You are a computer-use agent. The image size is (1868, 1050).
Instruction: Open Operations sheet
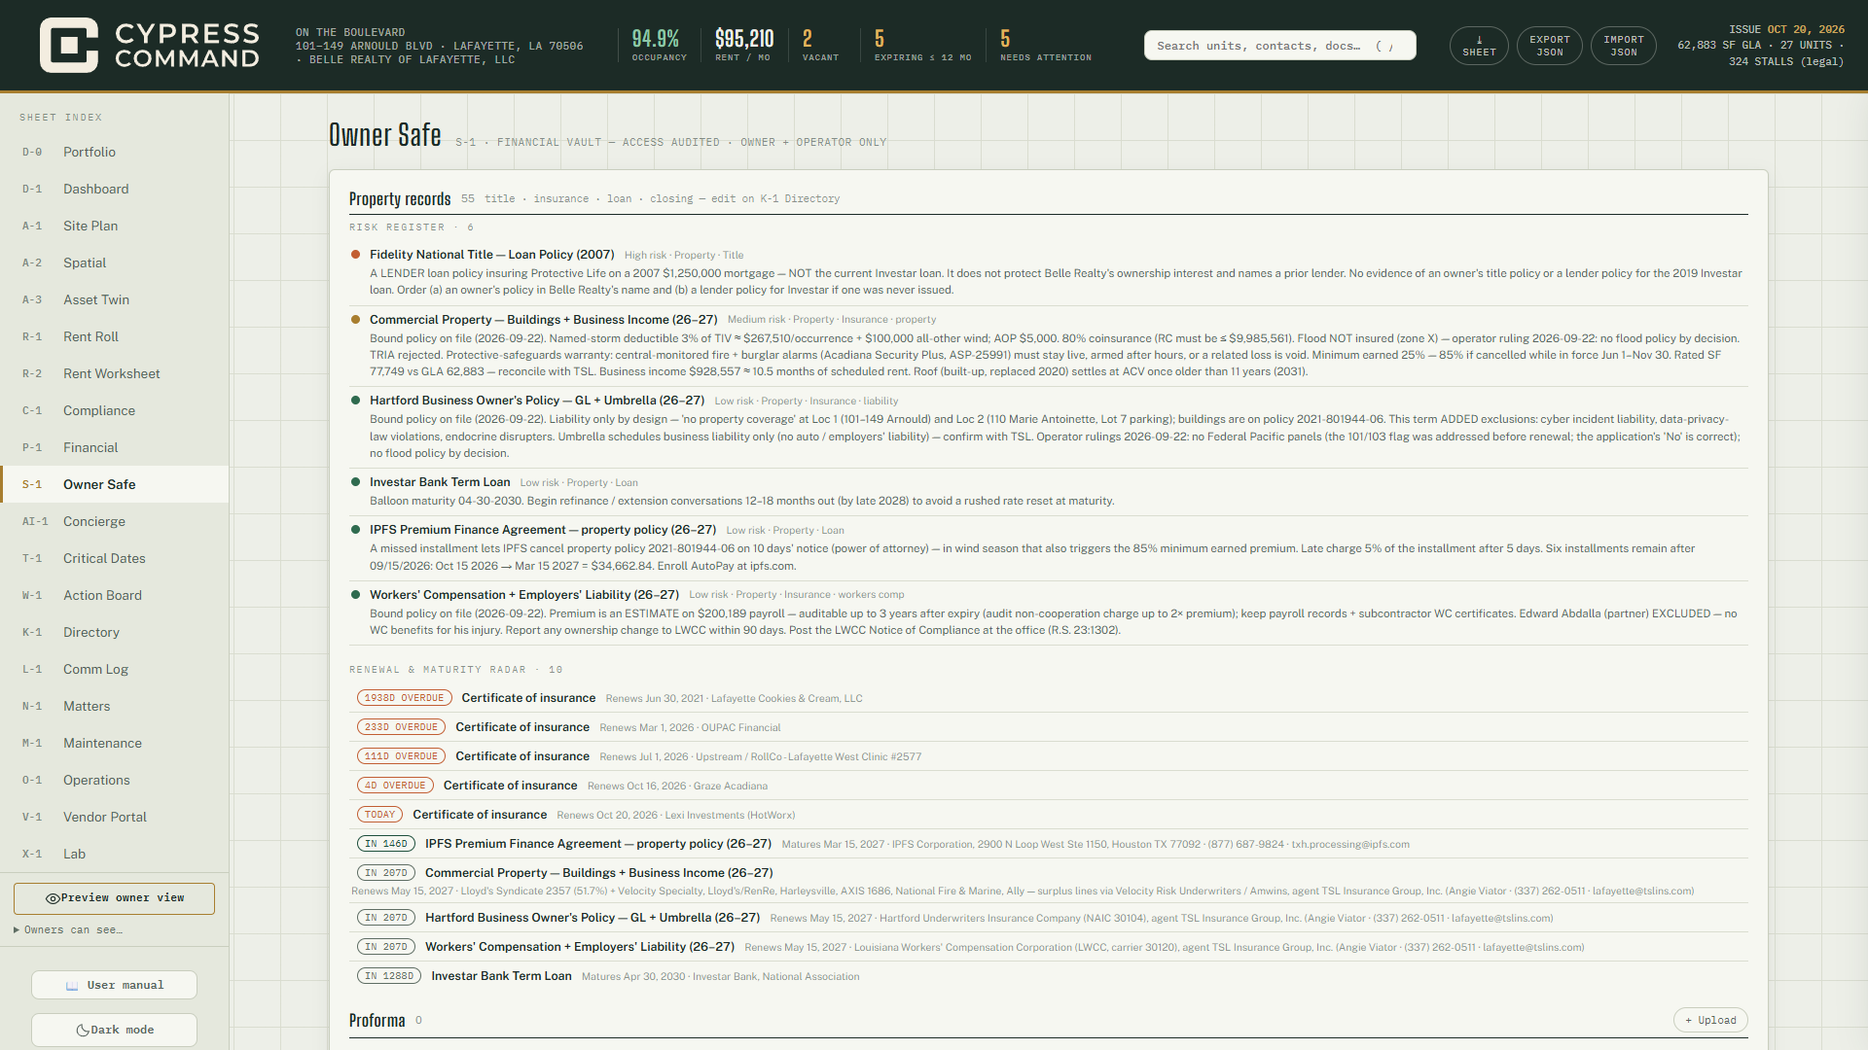click(x=115, y=781)
